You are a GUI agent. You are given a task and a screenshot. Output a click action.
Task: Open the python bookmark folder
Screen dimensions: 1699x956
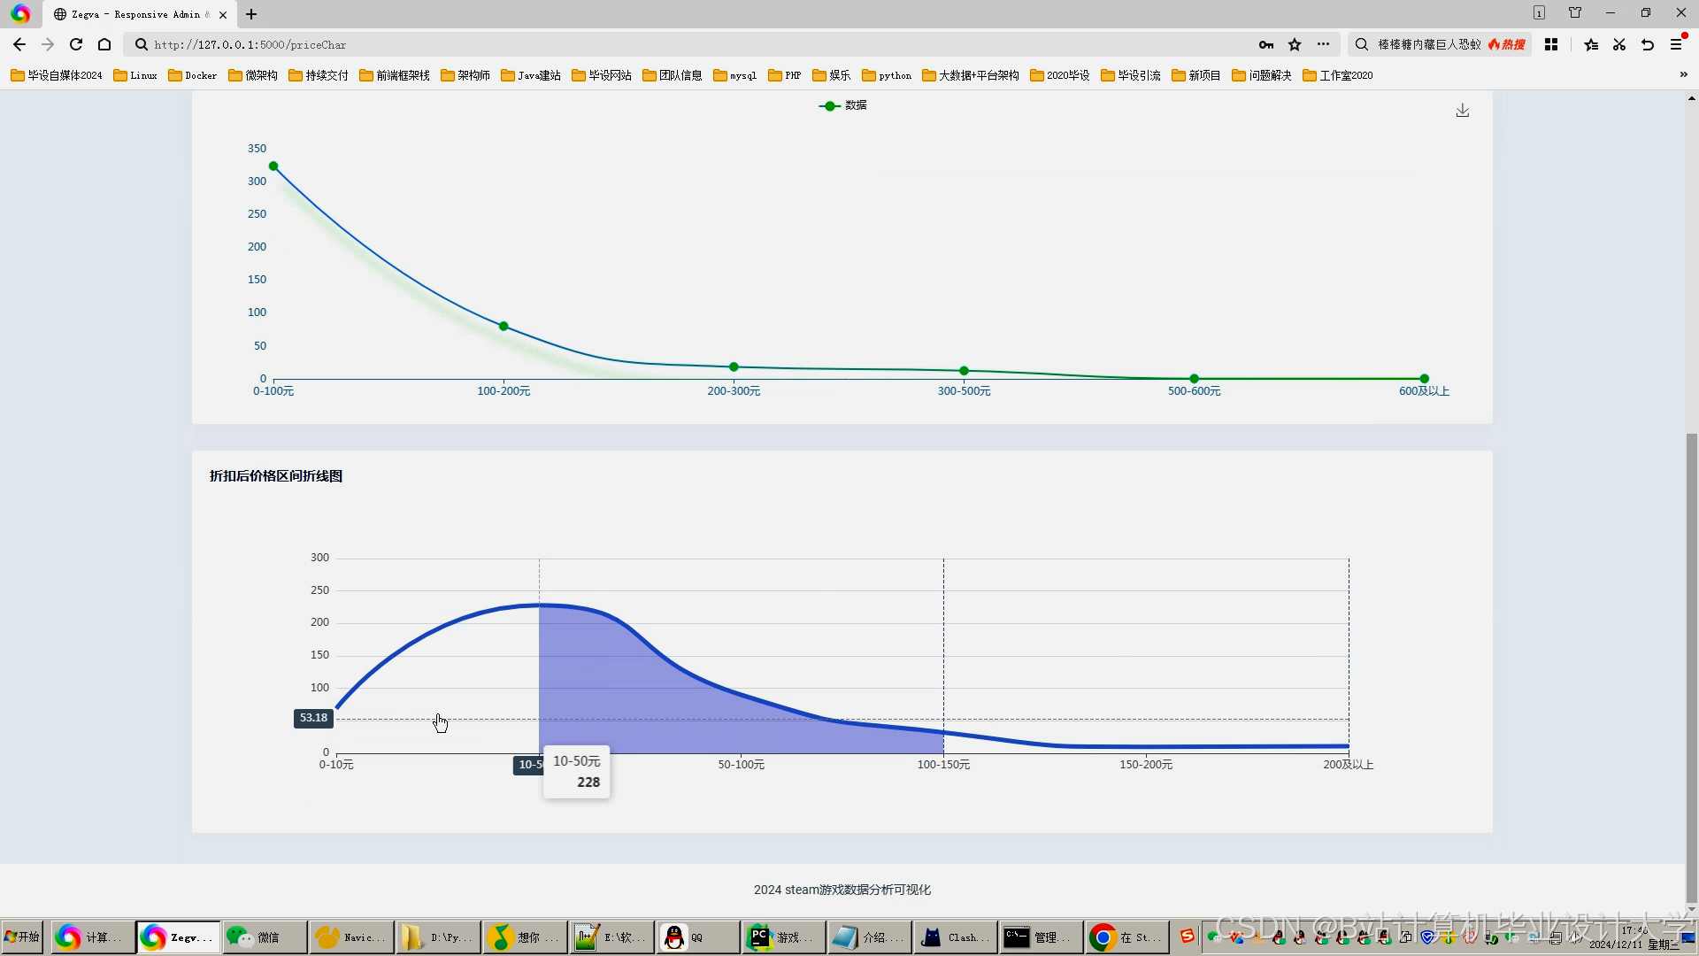887,75
